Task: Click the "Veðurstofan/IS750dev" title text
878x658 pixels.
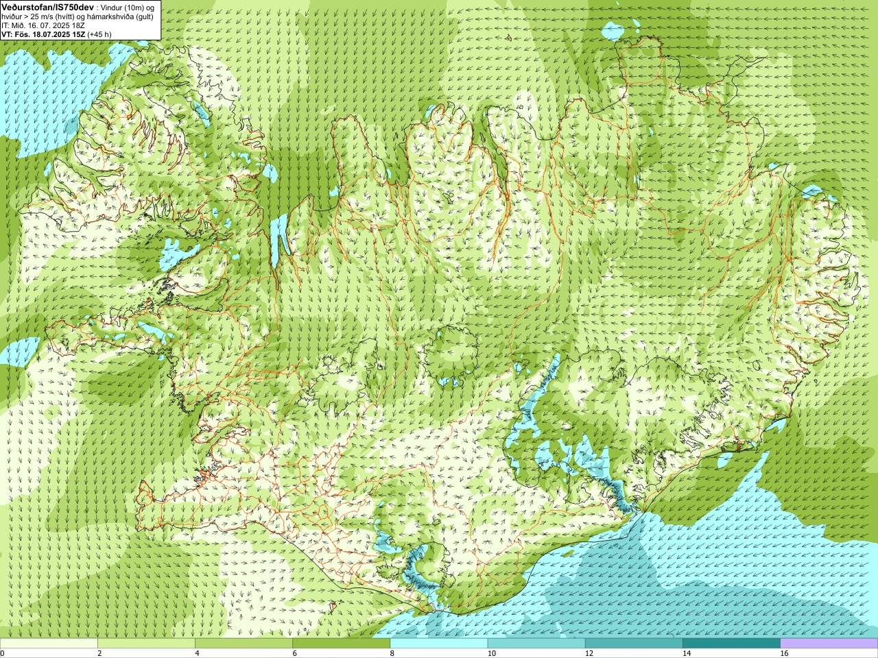Action: [48, 7]
